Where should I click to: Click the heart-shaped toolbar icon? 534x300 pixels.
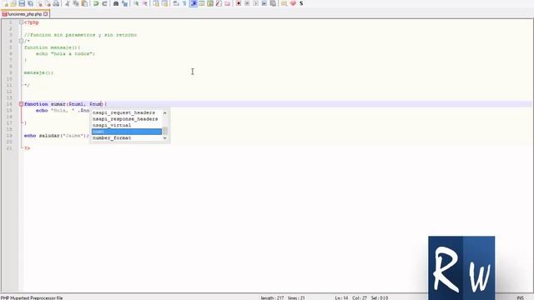point(293,3)
